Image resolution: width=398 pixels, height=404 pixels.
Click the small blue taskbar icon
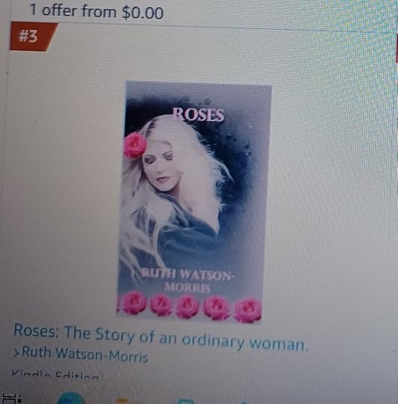(245, 403)
